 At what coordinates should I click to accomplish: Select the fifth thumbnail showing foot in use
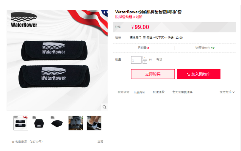94,123
